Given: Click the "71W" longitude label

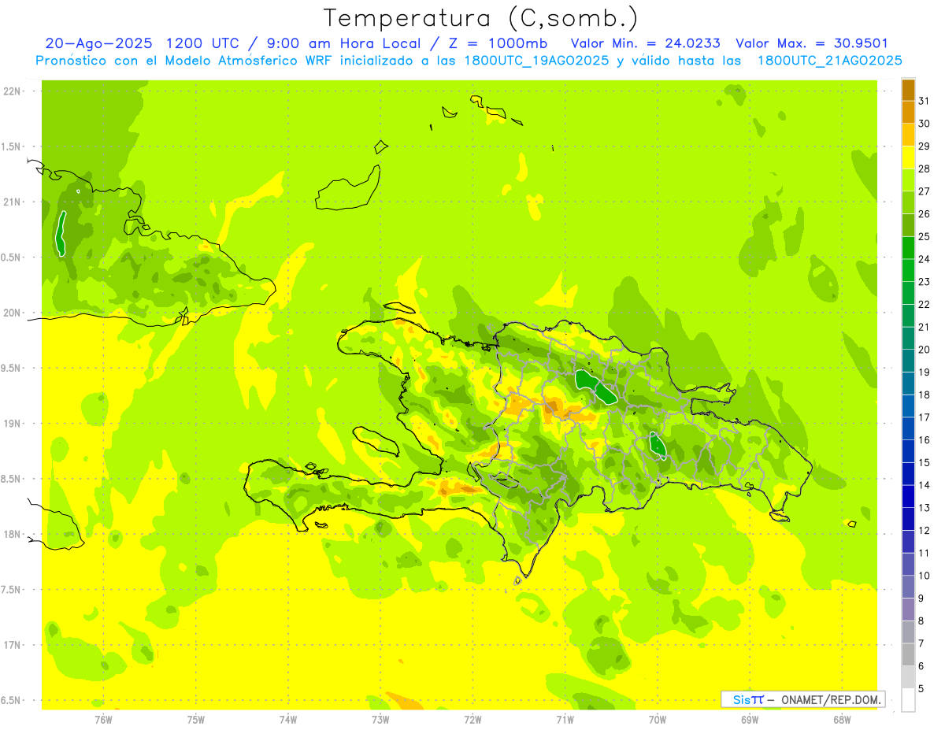Looking at the screenshot, I should coord(565,719).
